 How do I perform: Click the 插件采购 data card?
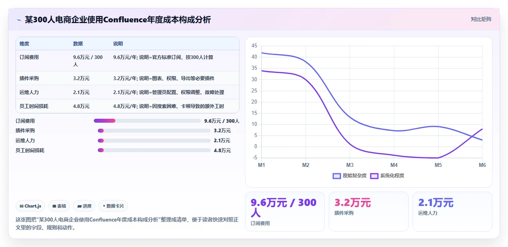(369, 212)
